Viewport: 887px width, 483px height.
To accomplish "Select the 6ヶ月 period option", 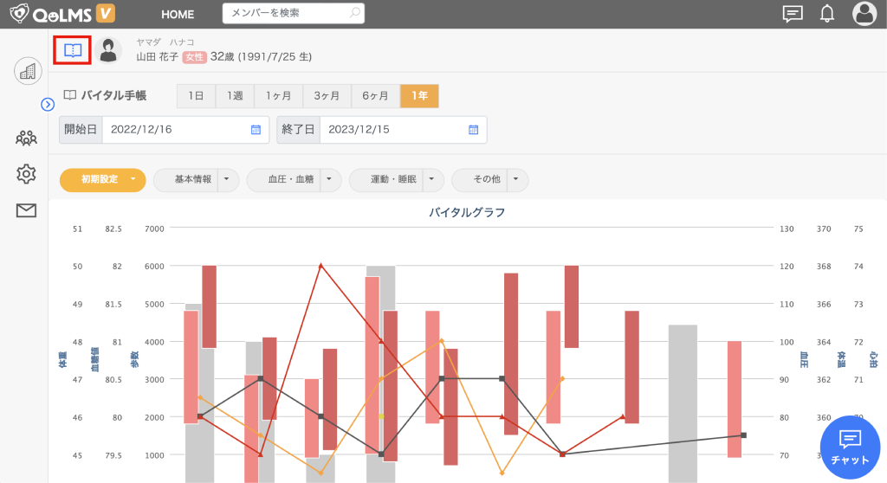I will [x=375, y=96].
